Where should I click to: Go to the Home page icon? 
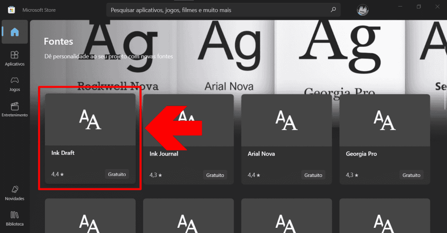pos(15,32)
